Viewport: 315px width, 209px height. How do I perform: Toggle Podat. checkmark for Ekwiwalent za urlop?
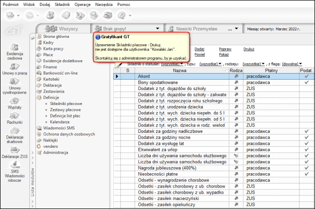(x=307, y=150)
